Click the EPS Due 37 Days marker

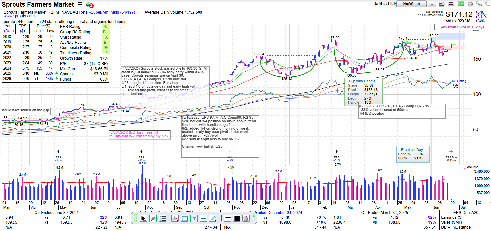[451, 156]
